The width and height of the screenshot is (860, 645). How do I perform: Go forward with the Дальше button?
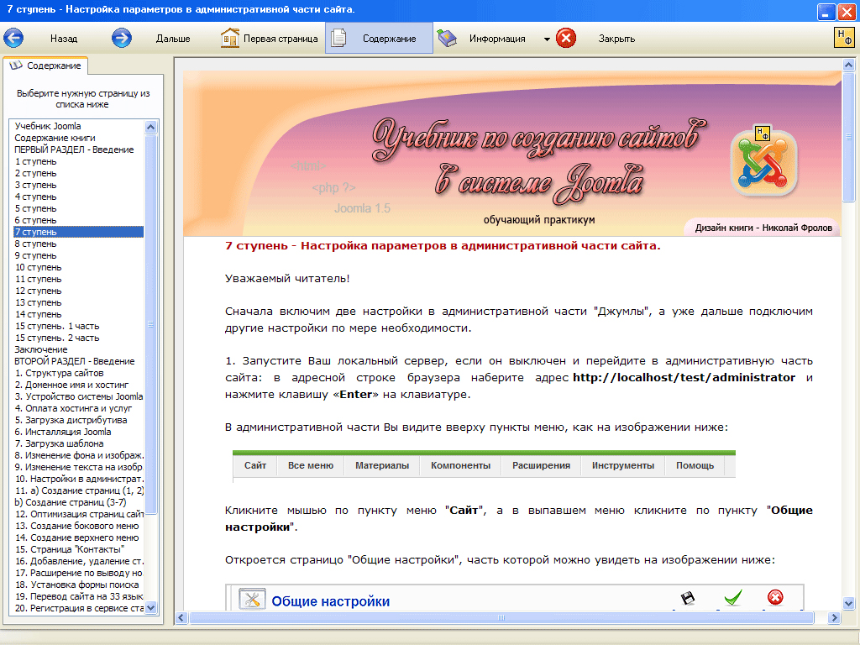tap(173, 39)
